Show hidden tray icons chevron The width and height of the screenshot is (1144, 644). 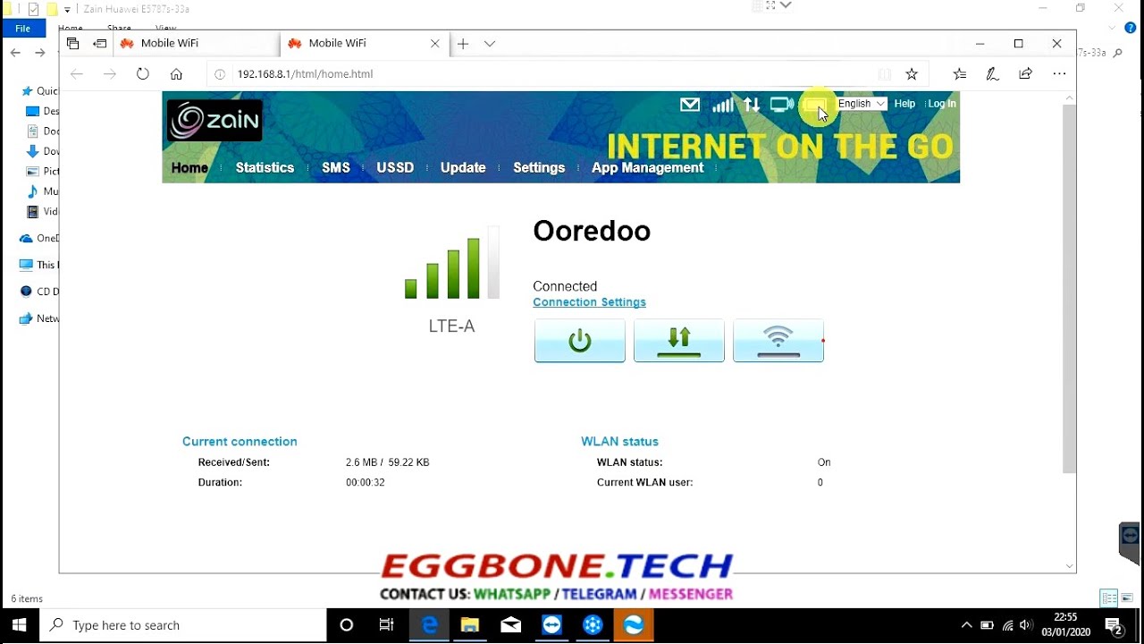click(x=966, y=625)
